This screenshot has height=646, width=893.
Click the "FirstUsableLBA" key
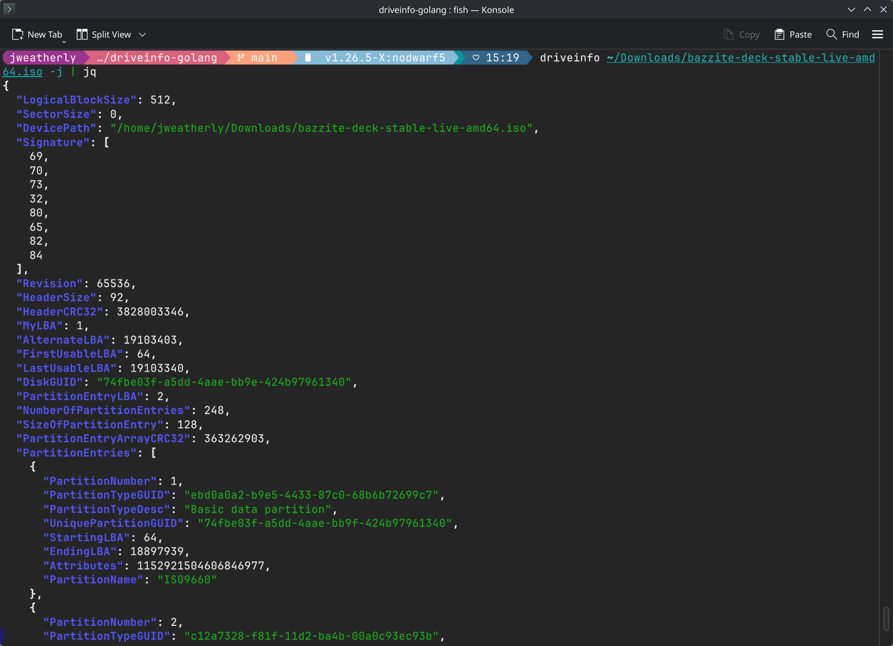coord(70,354)
